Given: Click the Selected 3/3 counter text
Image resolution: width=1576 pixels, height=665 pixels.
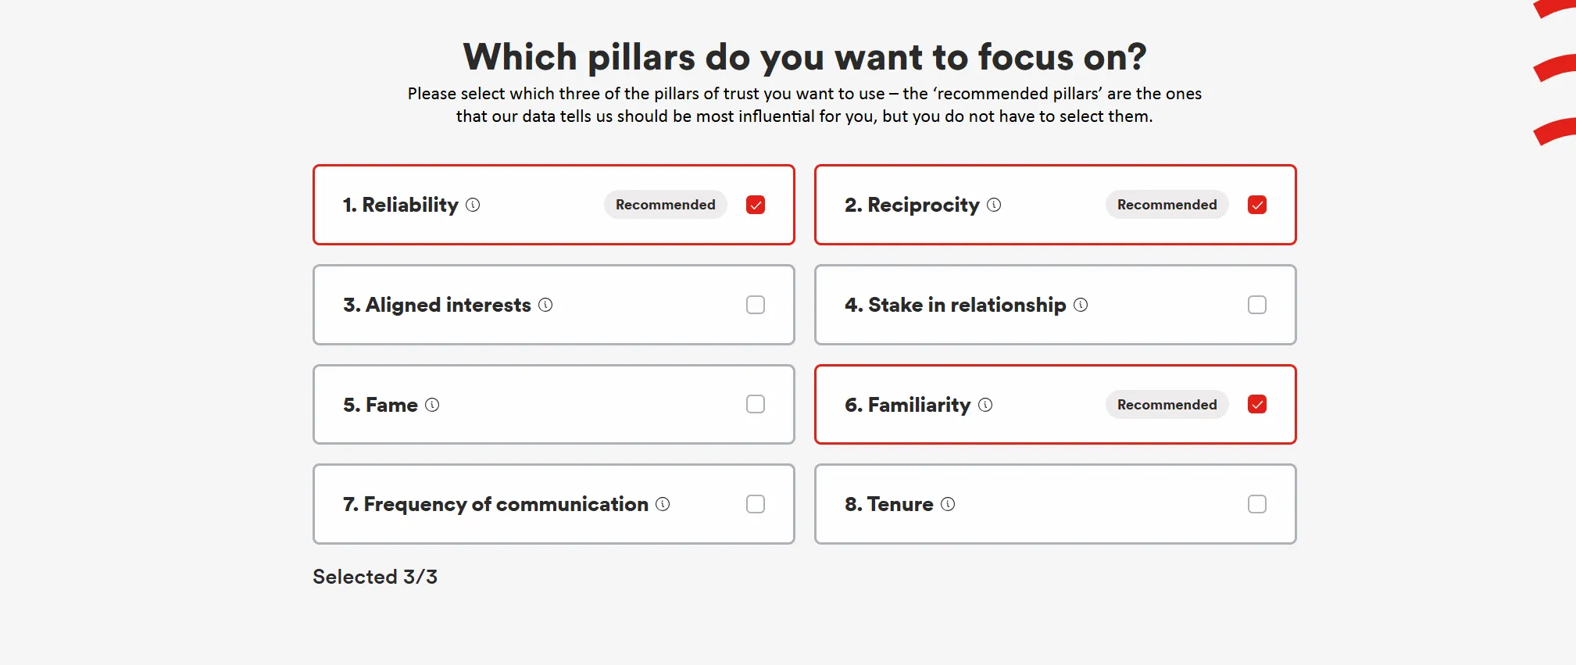Looking at the screenshot, I should tap(375, 577).
